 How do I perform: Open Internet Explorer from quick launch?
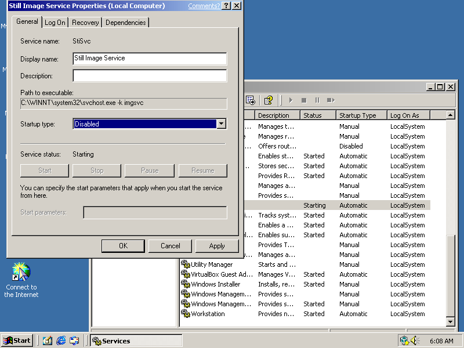pos(61,340)
